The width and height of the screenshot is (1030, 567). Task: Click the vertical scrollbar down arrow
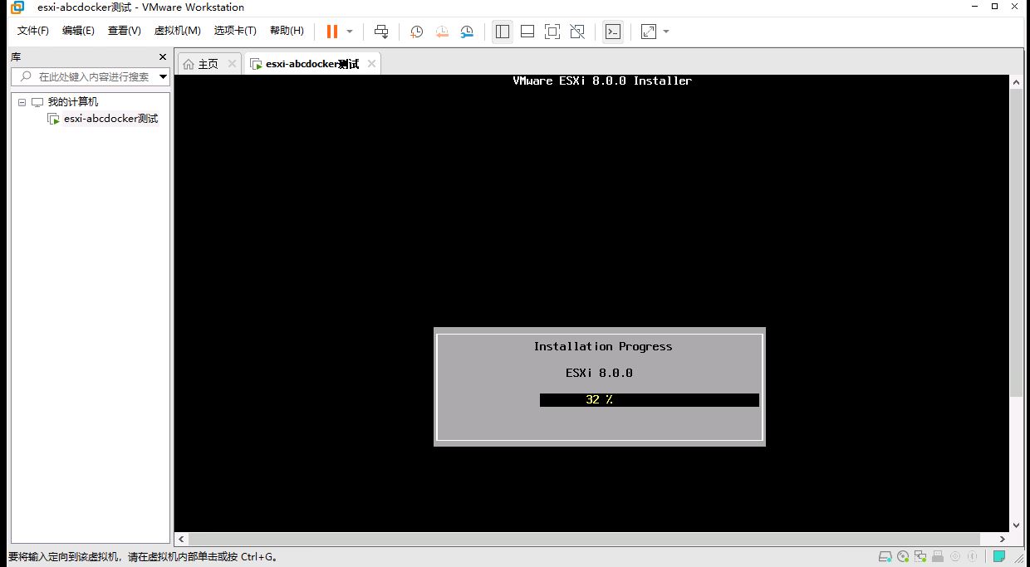click(x=1016, y=525)
